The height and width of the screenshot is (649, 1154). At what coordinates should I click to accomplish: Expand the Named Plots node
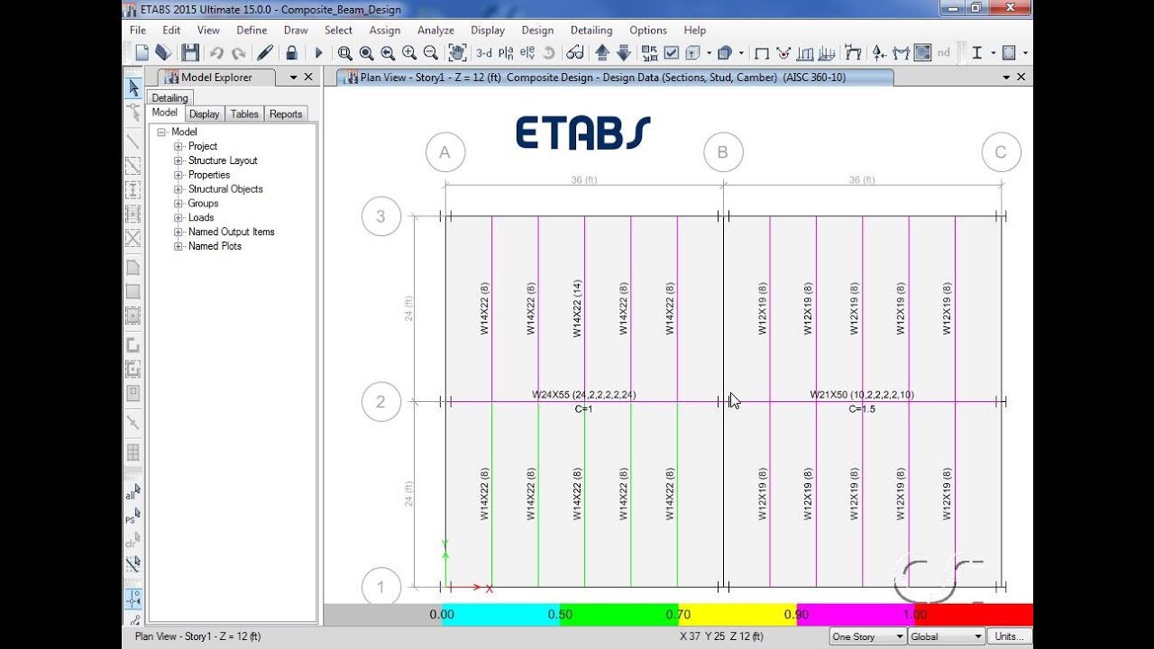pyautogui.click(x=179, y=246)
